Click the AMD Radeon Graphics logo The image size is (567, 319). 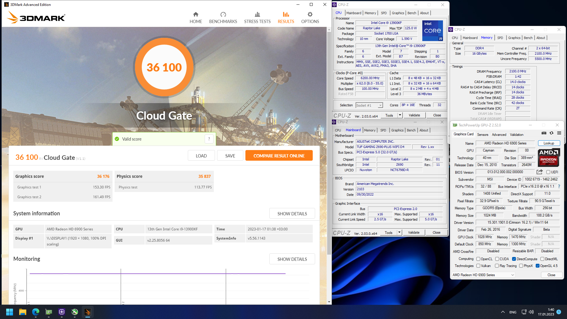pos(548,157)
